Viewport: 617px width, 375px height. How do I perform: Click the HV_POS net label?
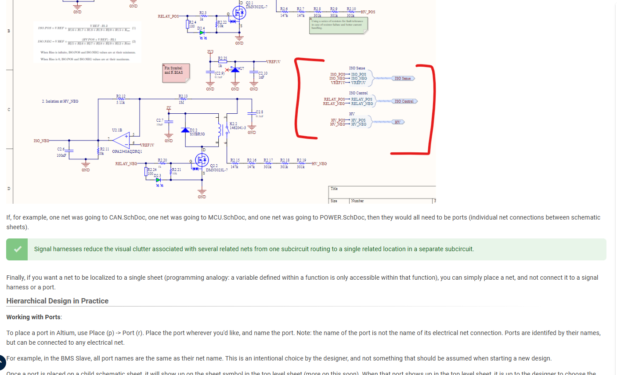(x=368, y=12)
